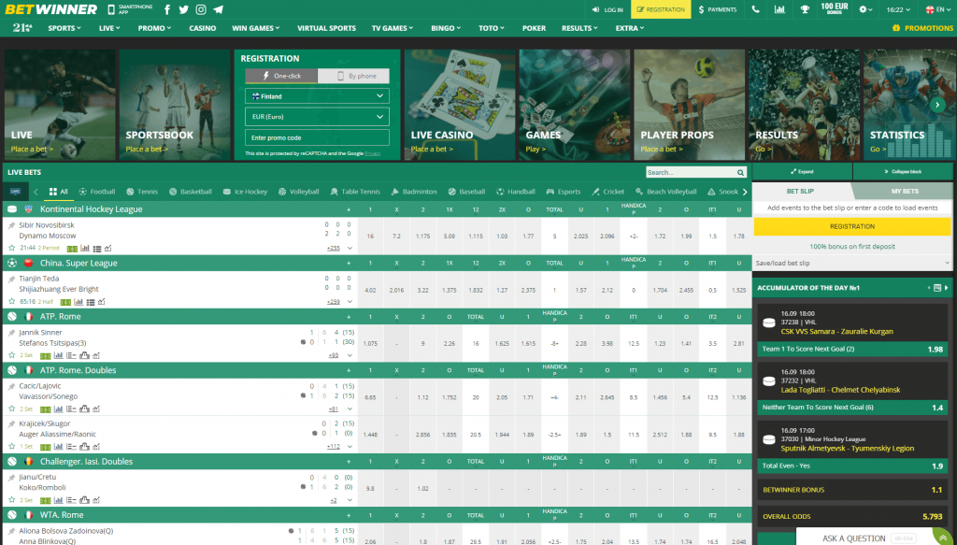
Task: Click the LOG IN button
Action: [607, 9]
